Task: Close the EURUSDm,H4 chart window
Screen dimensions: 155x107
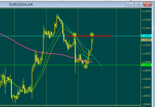Action: [x=148, y=4]
